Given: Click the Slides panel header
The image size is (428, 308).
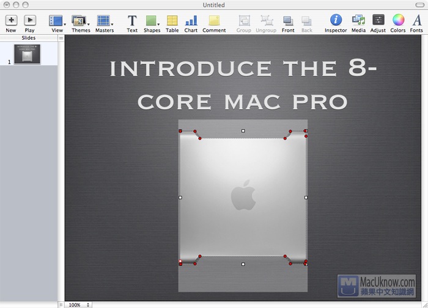Looking at the screenshot, I should [x=29, y=38].
